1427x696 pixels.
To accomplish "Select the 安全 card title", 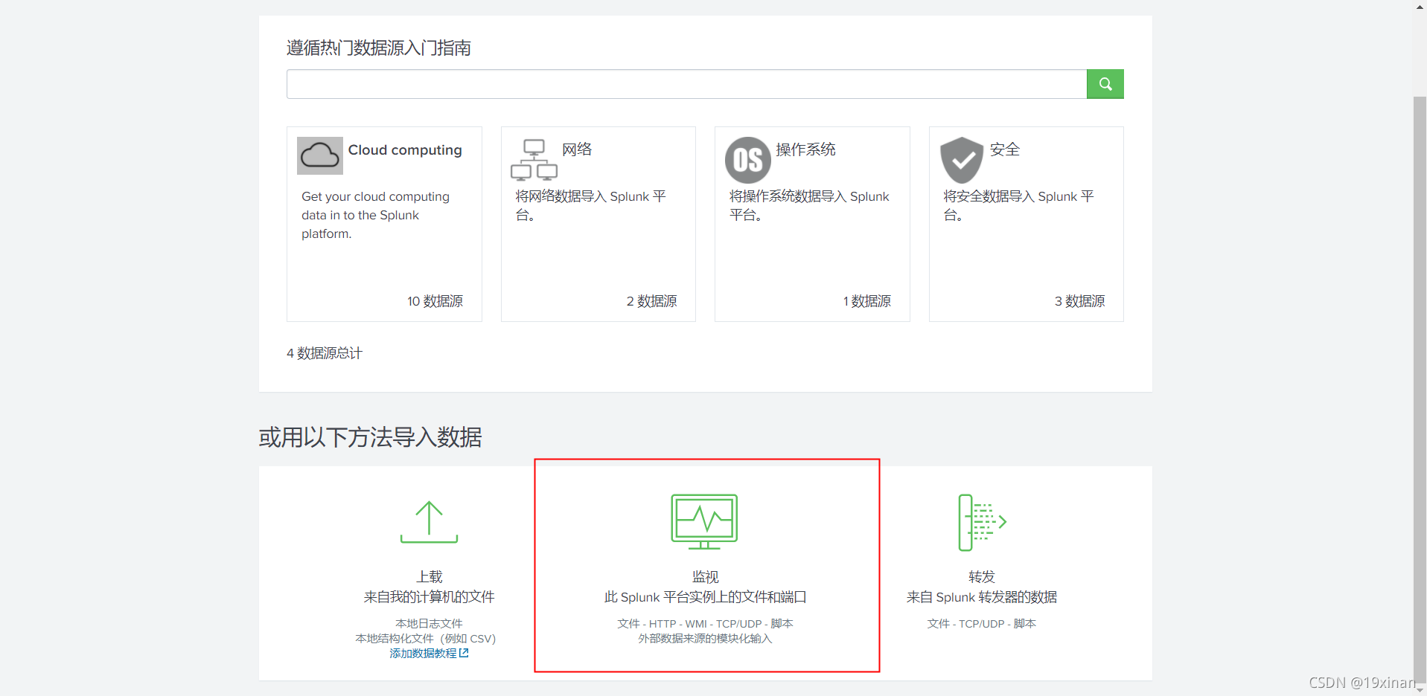I will pyautogui.click(x=1004, y=149).
